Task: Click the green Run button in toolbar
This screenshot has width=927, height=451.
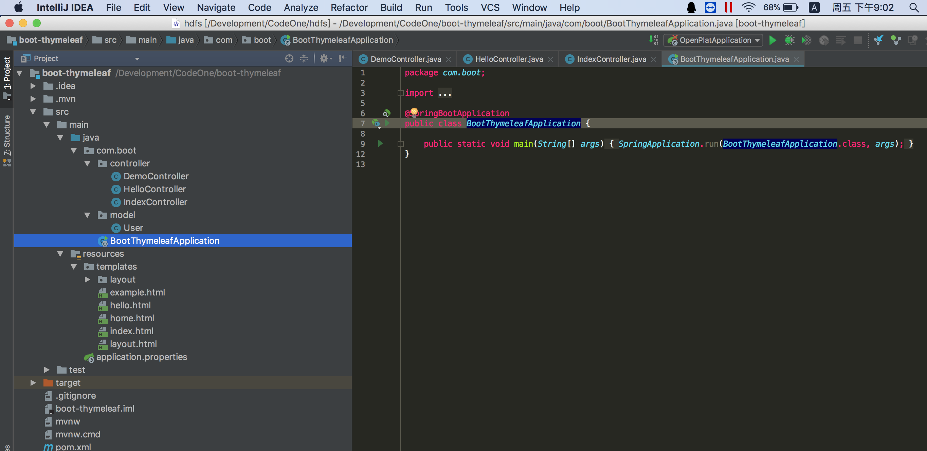Action: tap(772, 40)
